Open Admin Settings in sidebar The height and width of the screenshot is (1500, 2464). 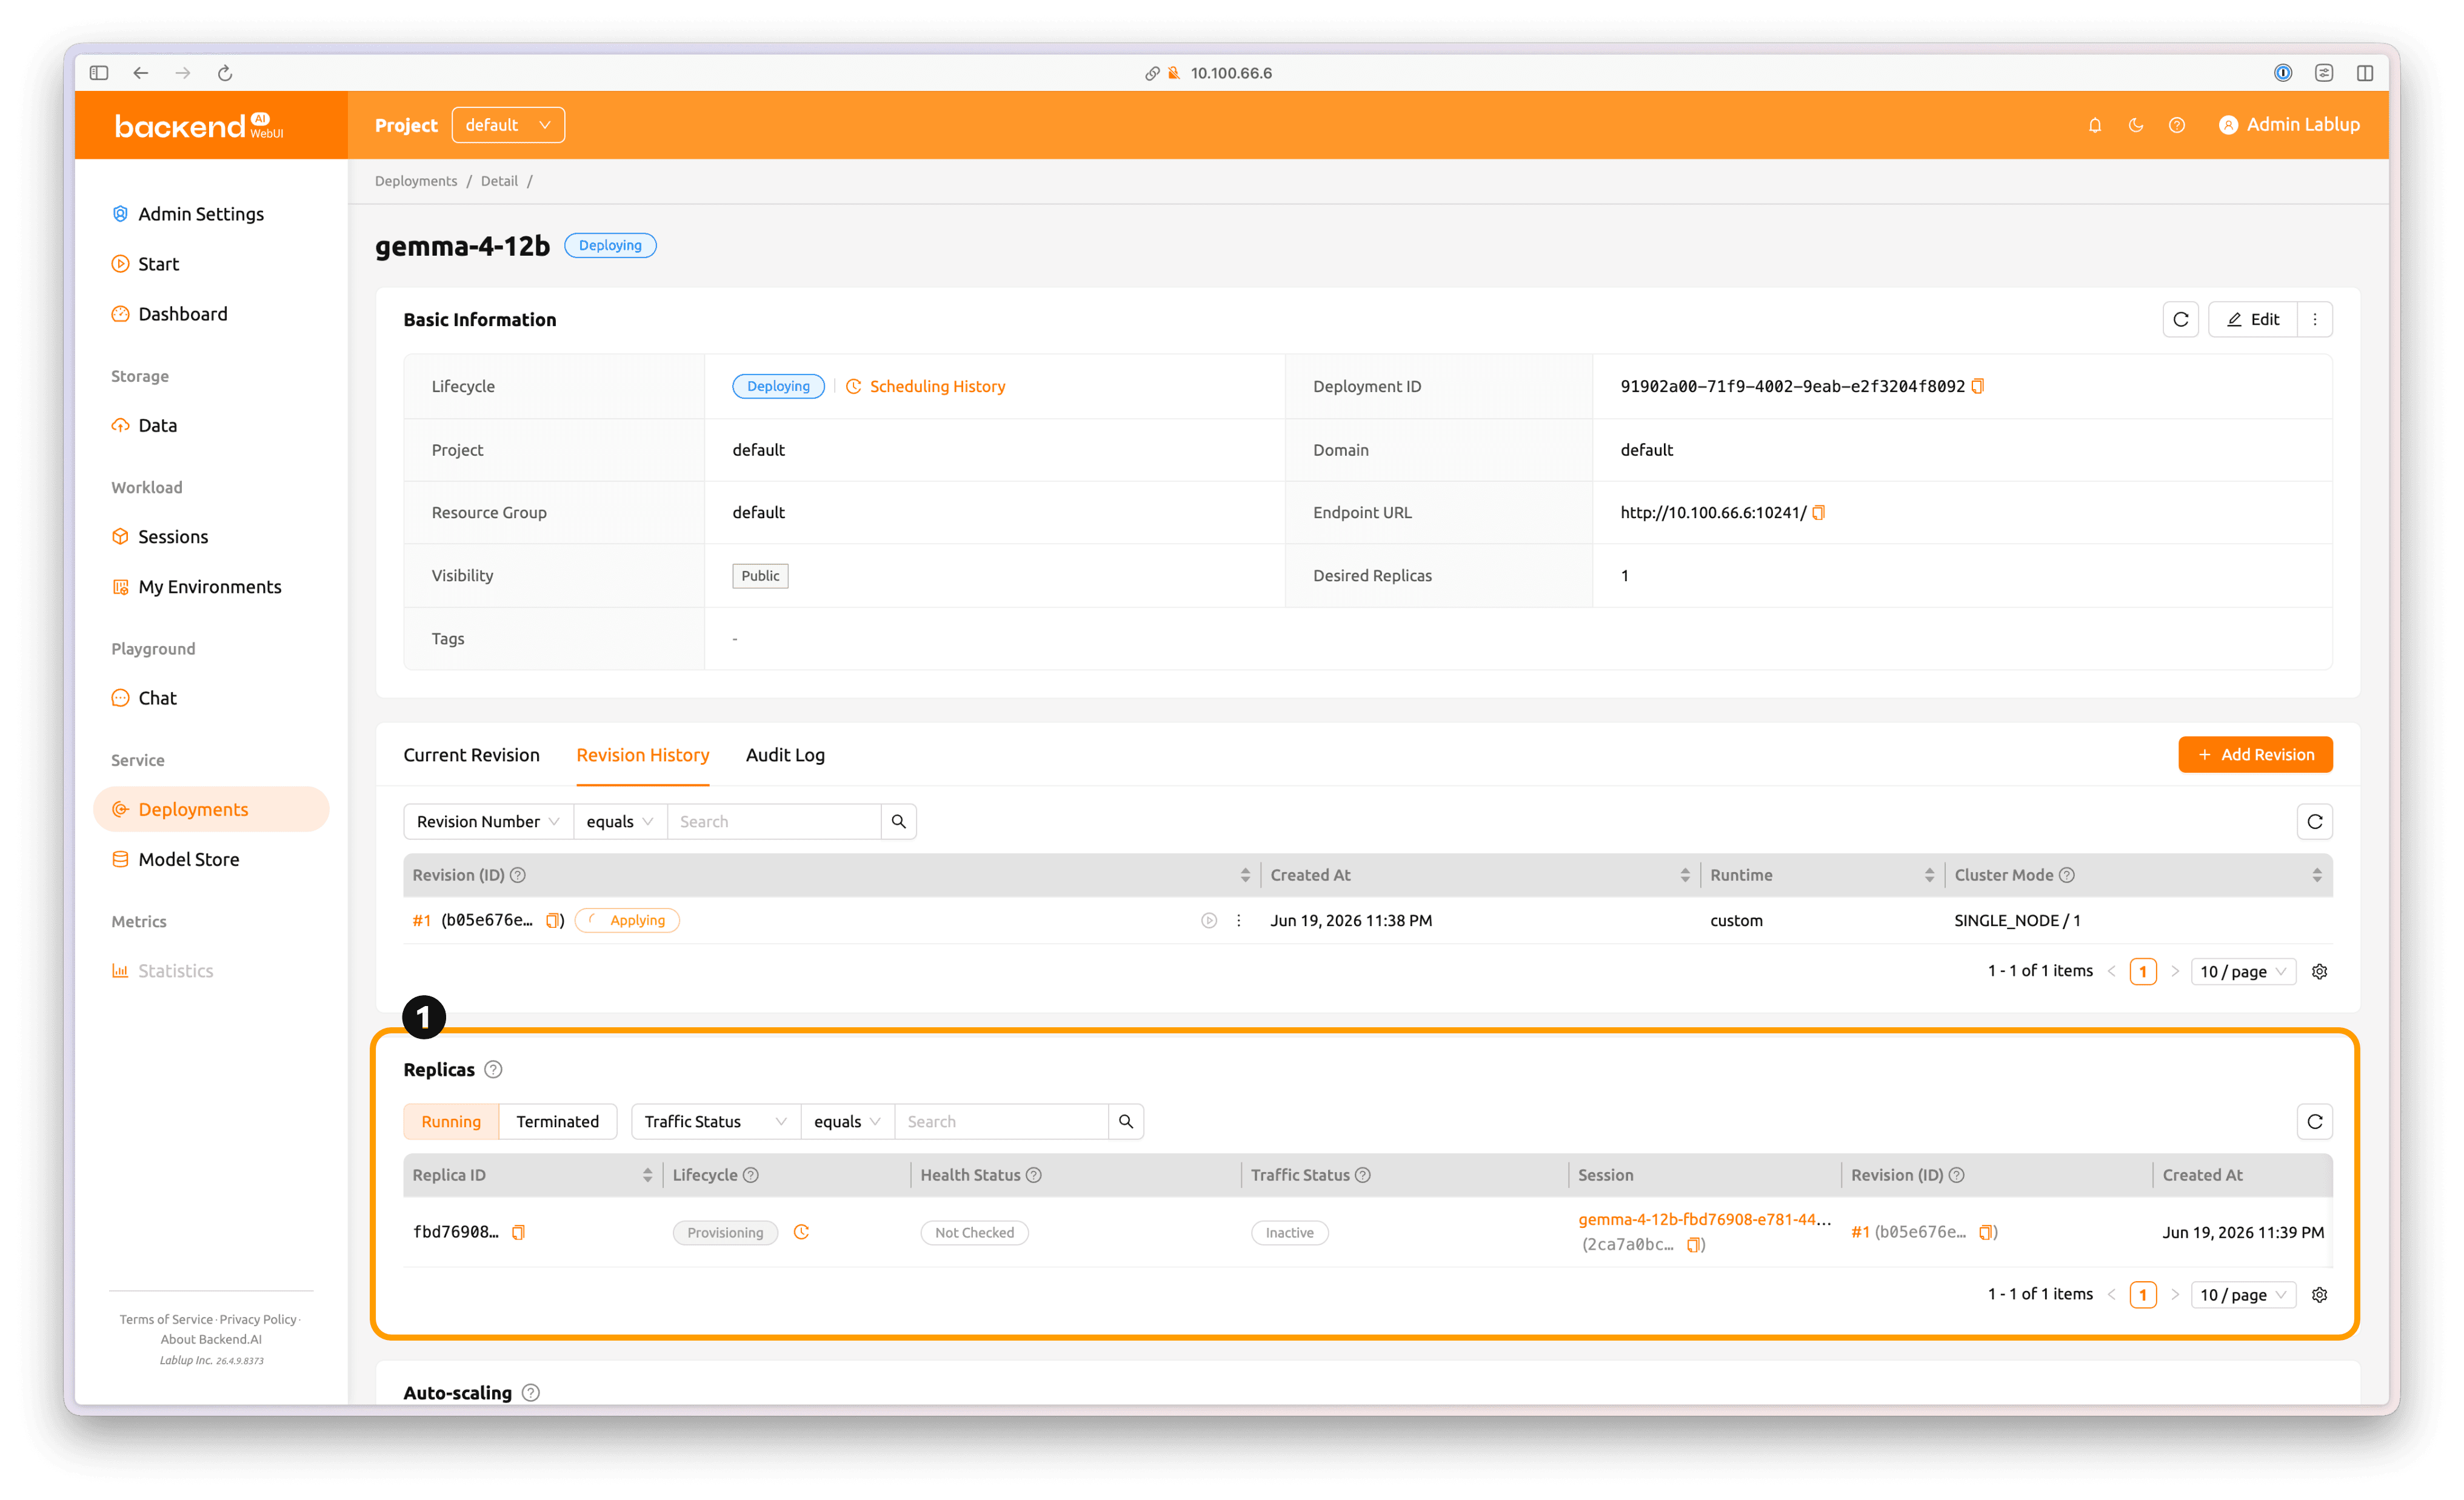click(x=201, y=214)
